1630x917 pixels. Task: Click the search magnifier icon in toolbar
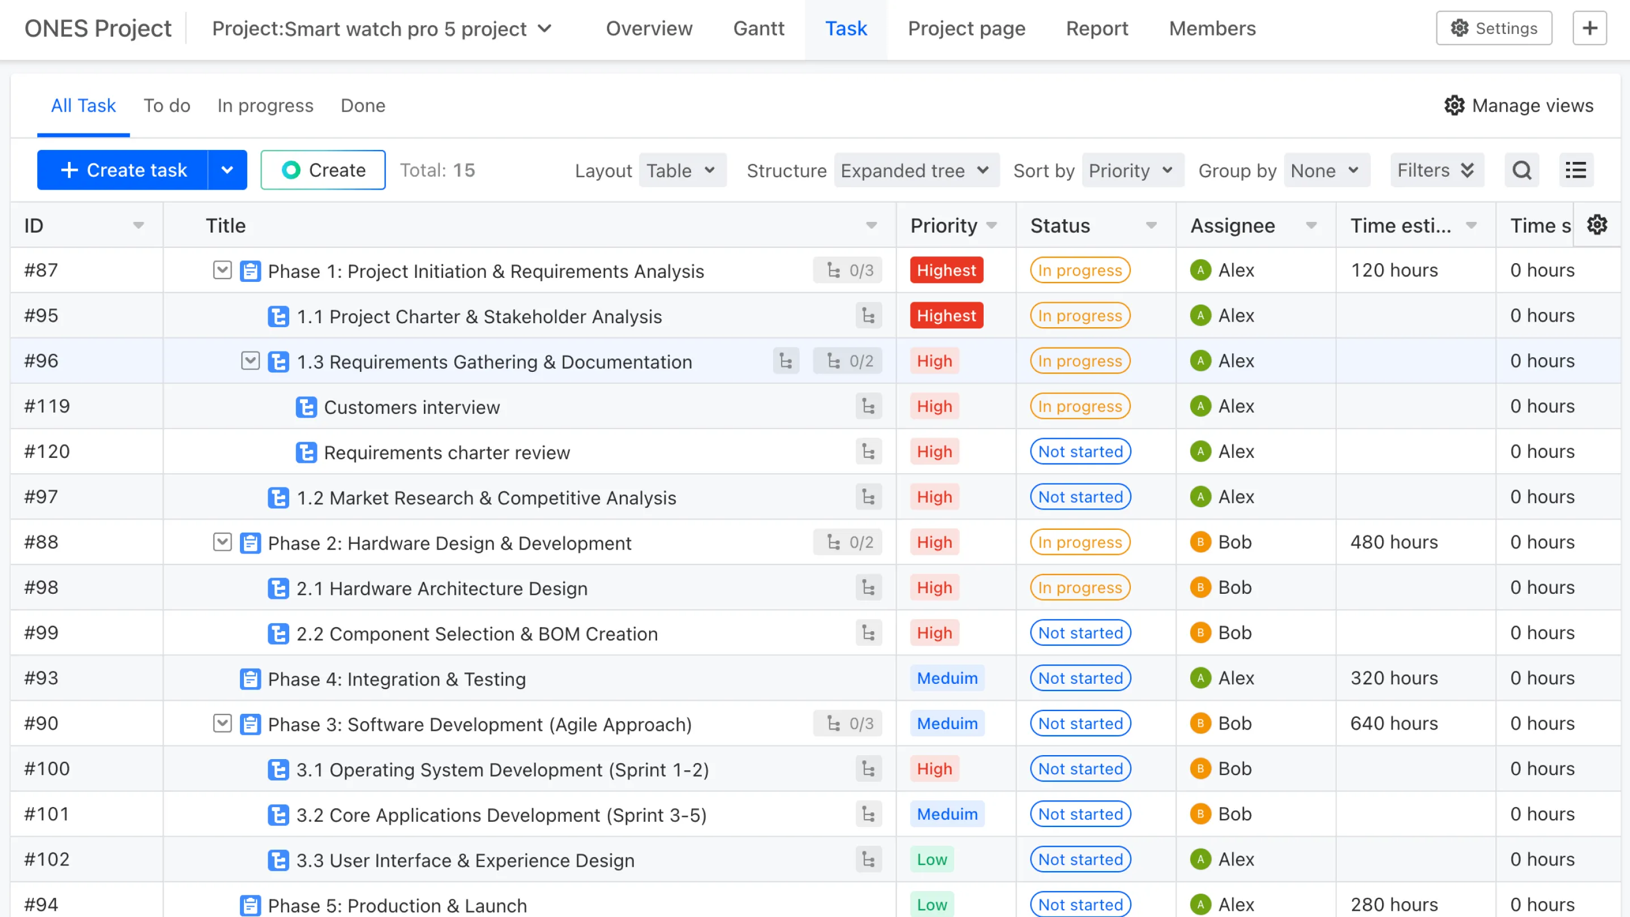[x=1522, y=170]
